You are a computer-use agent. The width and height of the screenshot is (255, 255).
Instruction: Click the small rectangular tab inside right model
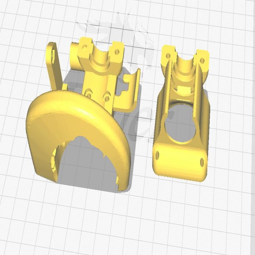[184, 89]
